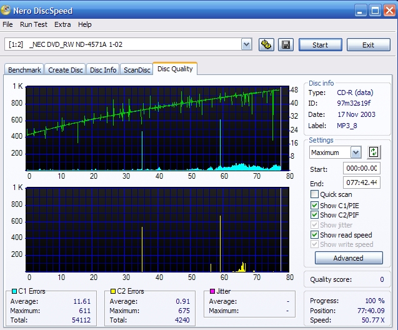Switch to the Create Disc tab
Viewport: 398px width, 330px height.
[65, 70]
